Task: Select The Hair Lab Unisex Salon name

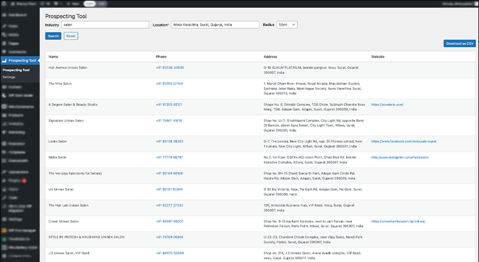Action: pos(68,205)
